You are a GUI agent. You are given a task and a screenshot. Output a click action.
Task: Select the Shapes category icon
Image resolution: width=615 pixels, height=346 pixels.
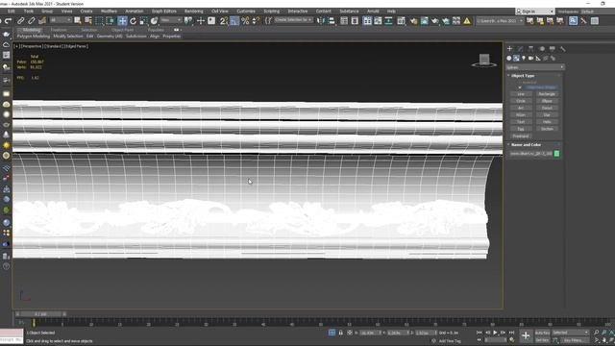click(516, 58)
